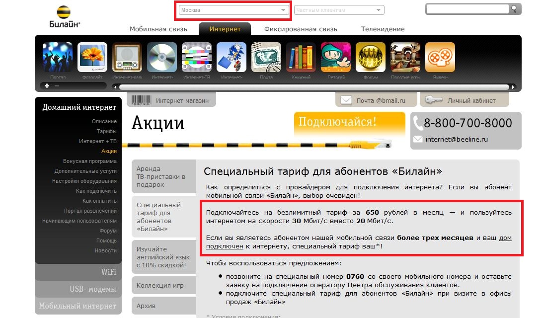The width and height of the screenshot is (544, 318).
Task: Open Настройки оборудования in the sidebar
Action: point(84,181)
